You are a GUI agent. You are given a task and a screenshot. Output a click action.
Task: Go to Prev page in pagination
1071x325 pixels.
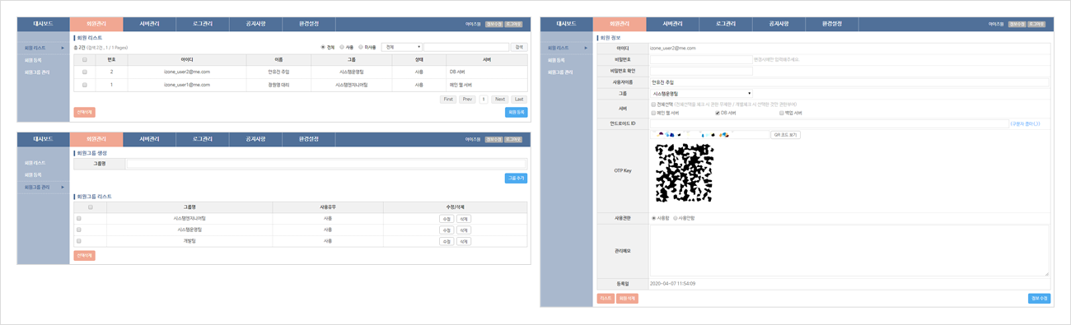point(467,99)
